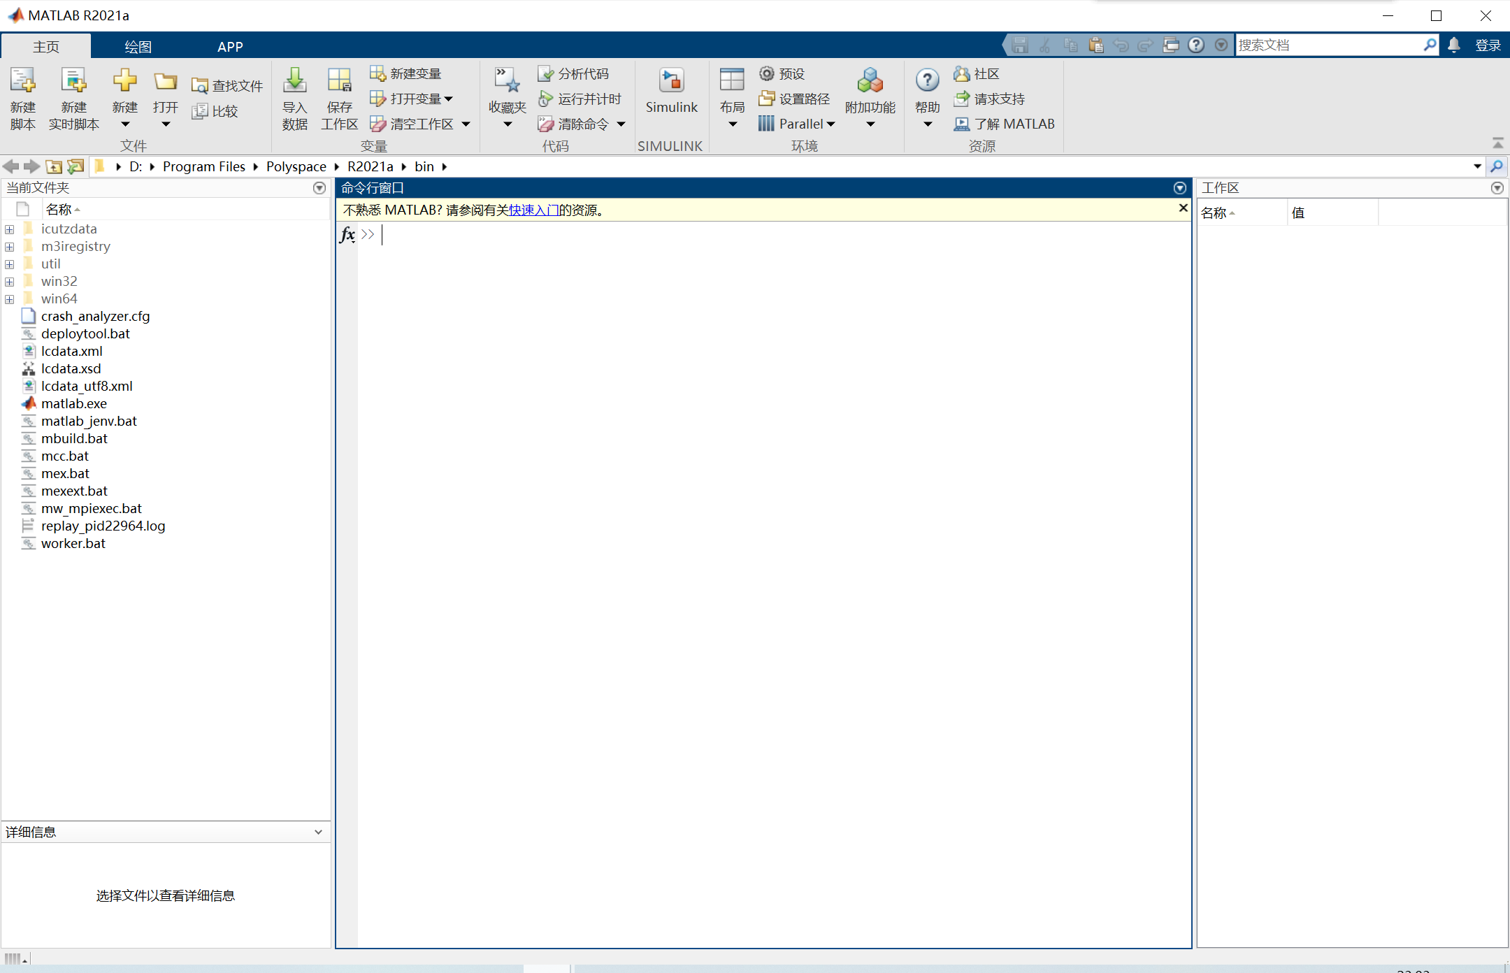
Task: Click the Add-Ons (附加功能) icon
Action: (x=870, y=82)
